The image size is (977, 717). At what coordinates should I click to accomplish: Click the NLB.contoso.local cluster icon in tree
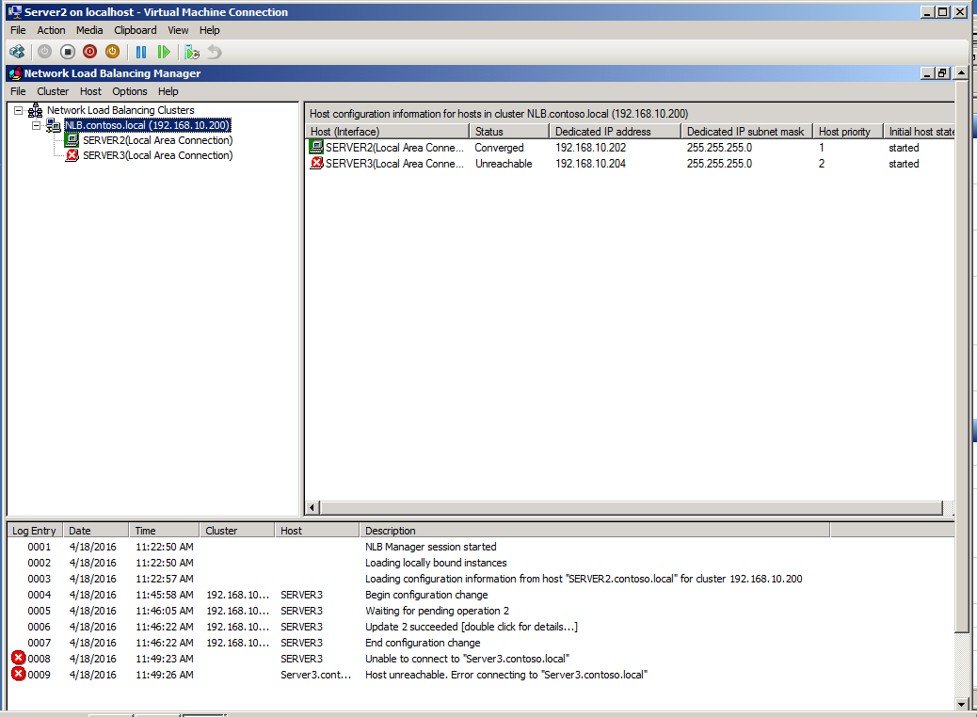coord(54,125)
